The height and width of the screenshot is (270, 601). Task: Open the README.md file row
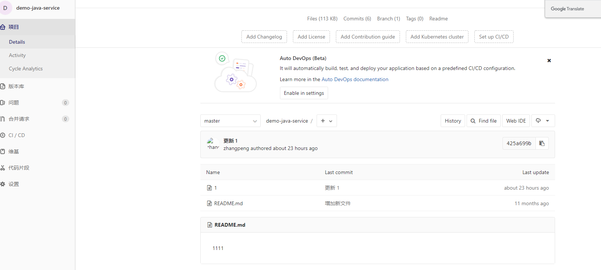[x=228, y=203]
